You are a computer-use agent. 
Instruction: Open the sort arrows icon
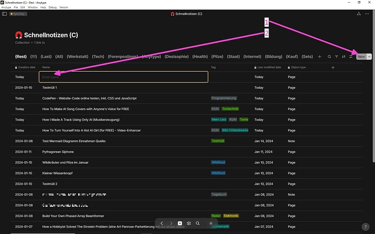coord(343,56)
